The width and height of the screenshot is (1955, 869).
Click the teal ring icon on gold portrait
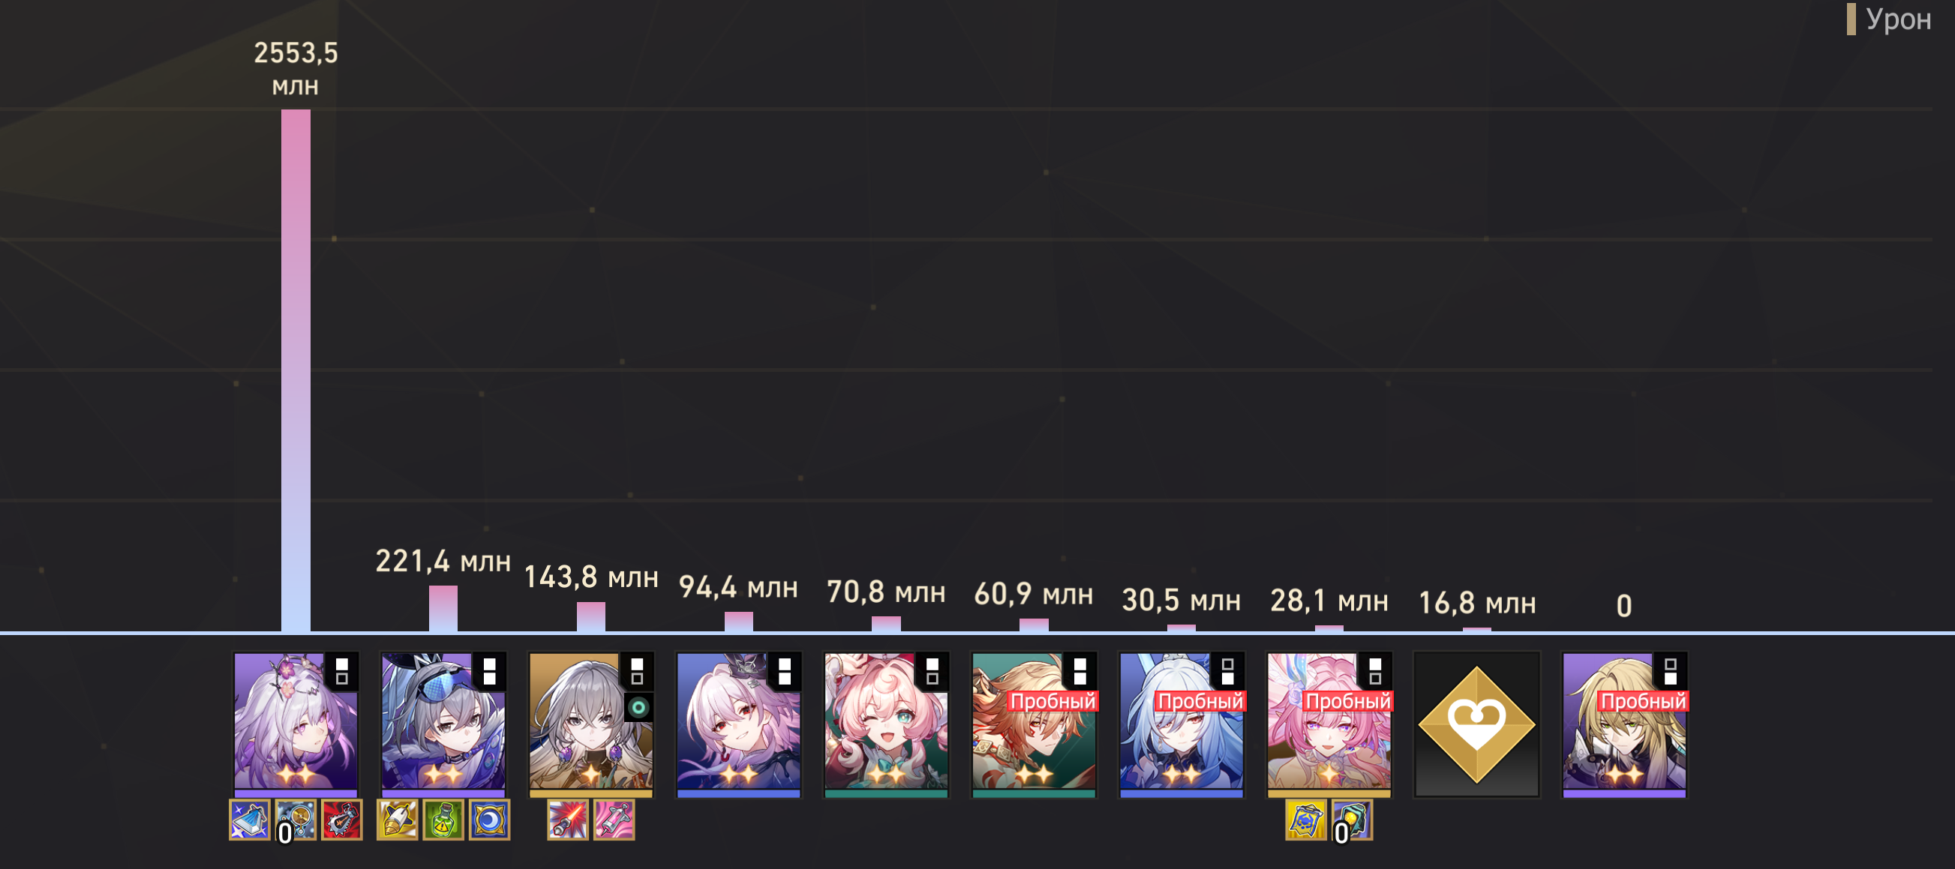click(x=639, y=708)
